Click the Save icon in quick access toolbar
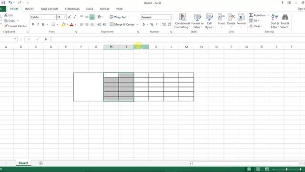Viewport: 305px width, 172px height. [x=3, y=2]
